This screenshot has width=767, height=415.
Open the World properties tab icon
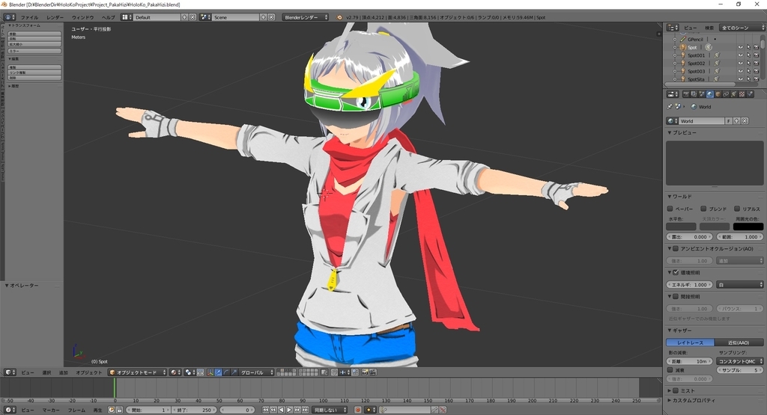(710, 94)
